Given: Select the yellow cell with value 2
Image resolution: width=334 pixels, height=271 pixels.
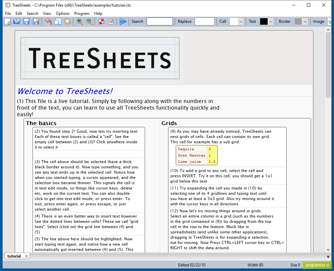Looking at the screenshot, I should click(x=212, y=149).
